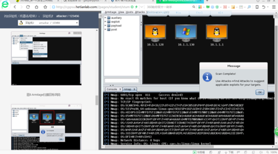Select the Linux host 10.1.1.1 icon
Viewport: 278px width, 154px height.
(217, 33)
